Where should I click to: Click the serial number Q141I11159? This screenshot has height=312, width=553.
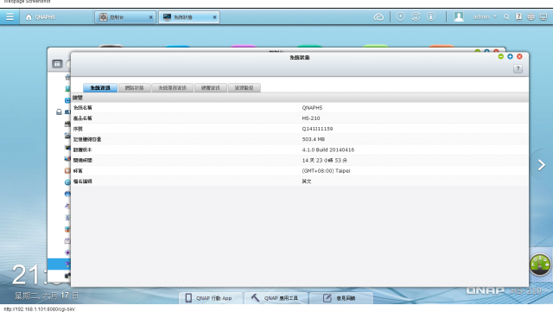click(317, 129)
